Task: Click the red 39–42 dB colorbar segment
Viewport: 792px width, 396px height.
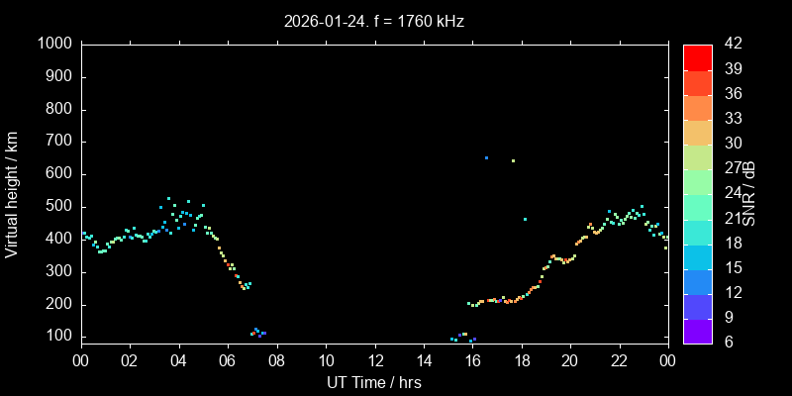Action: pos(698,57)
